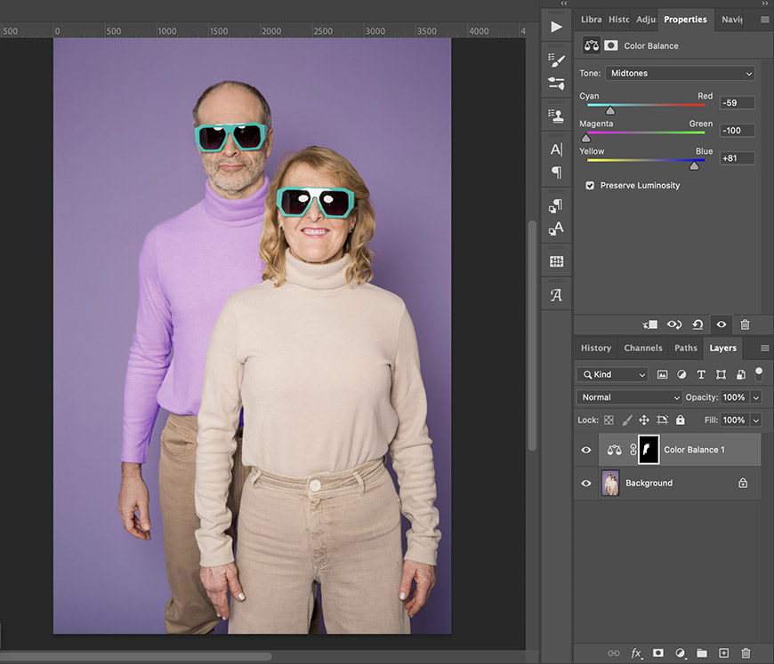The width and height of the screenshot is (774, 664).
Task: Open the Clone Source panel icon
Action: click(556, 116)
